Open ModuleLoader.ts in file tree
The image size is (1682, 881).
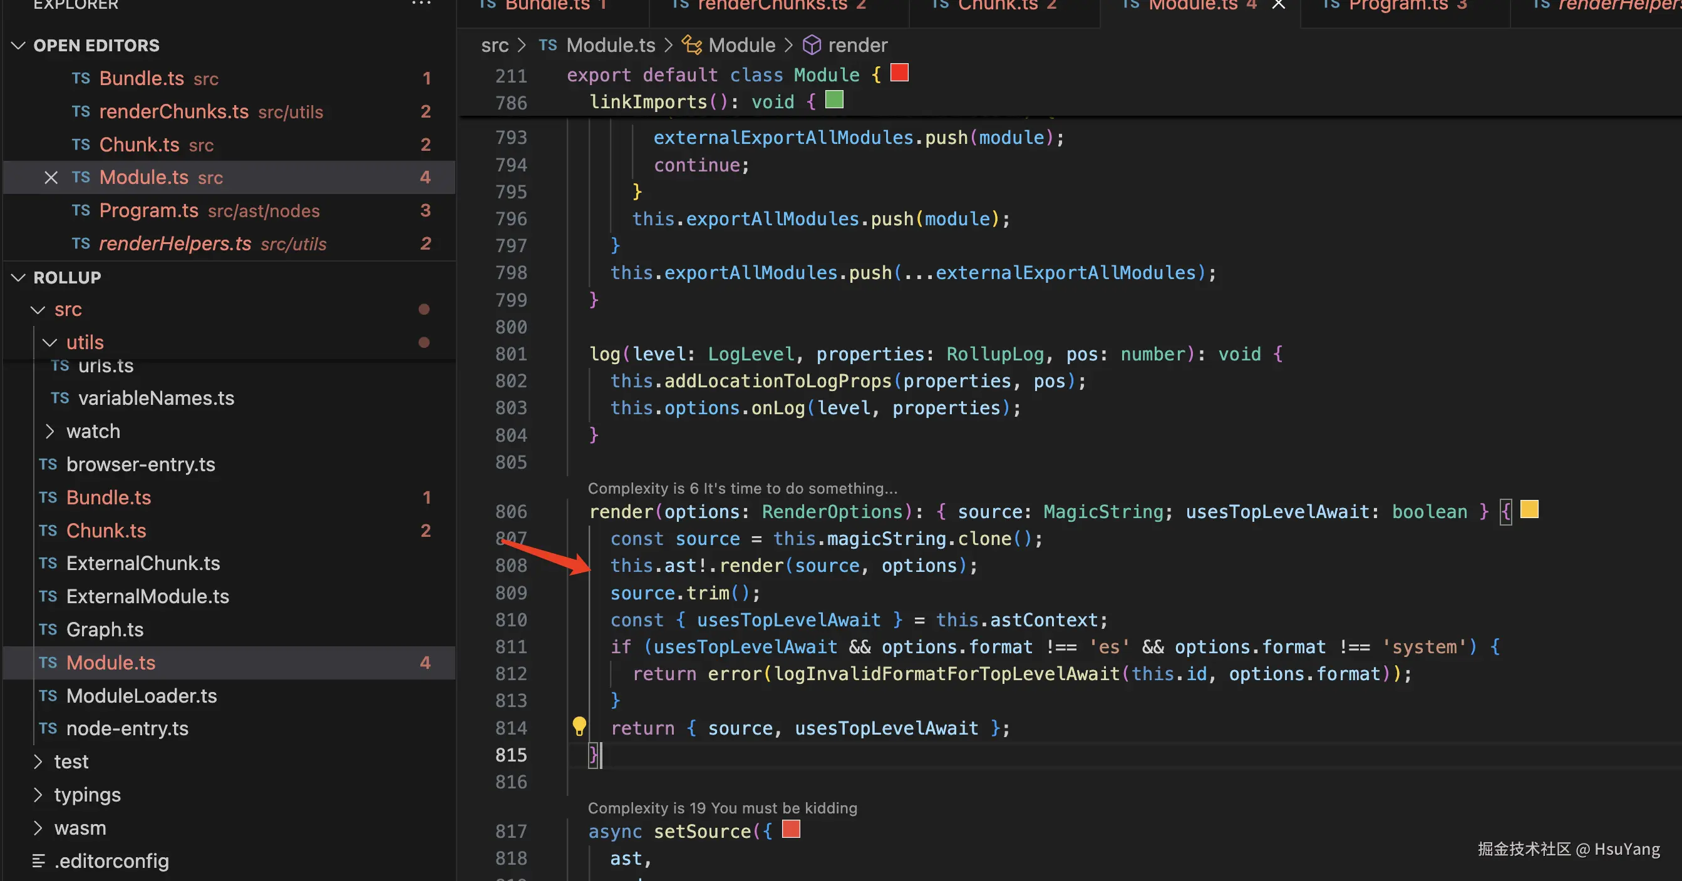(x=141, y=696)
